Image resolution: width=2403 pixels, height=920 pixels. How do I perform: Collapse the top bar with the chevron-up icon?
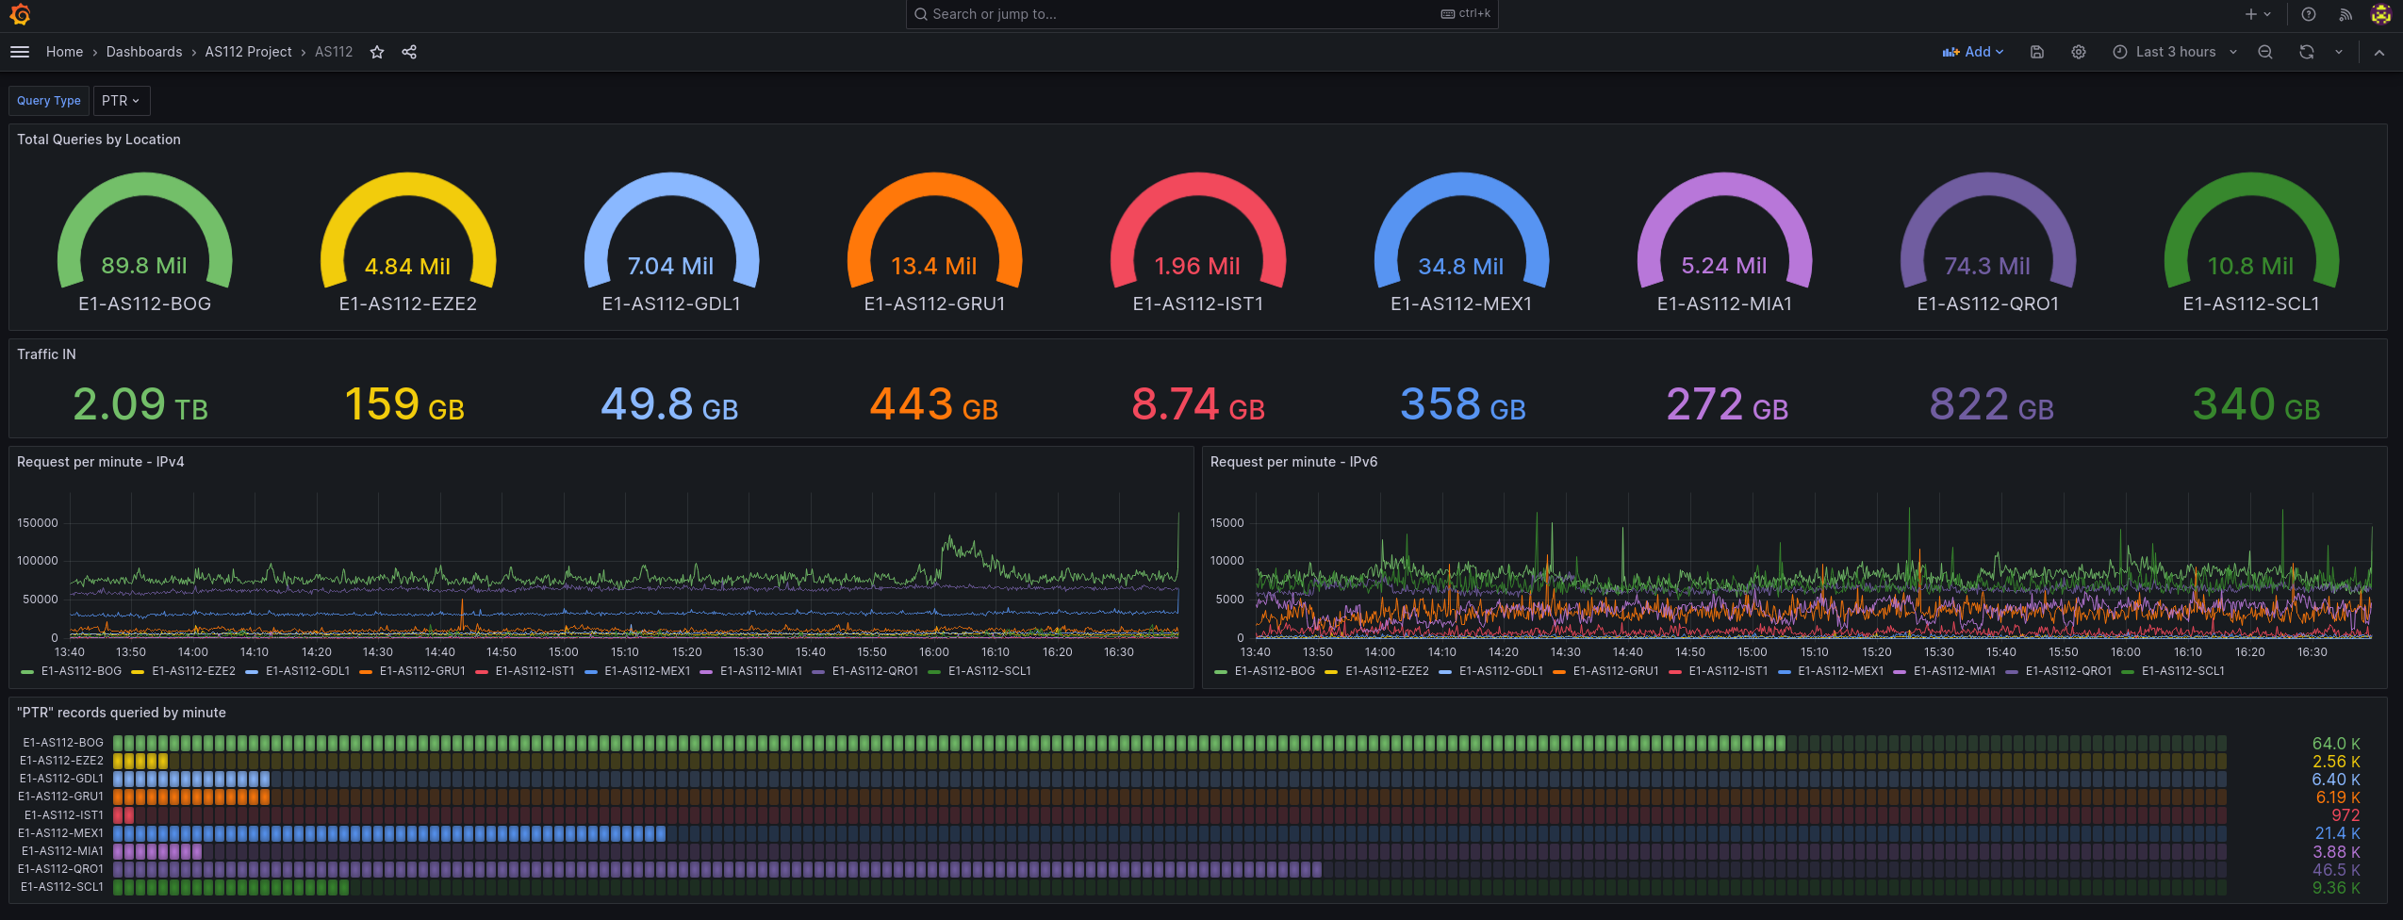click(2379, 52)
